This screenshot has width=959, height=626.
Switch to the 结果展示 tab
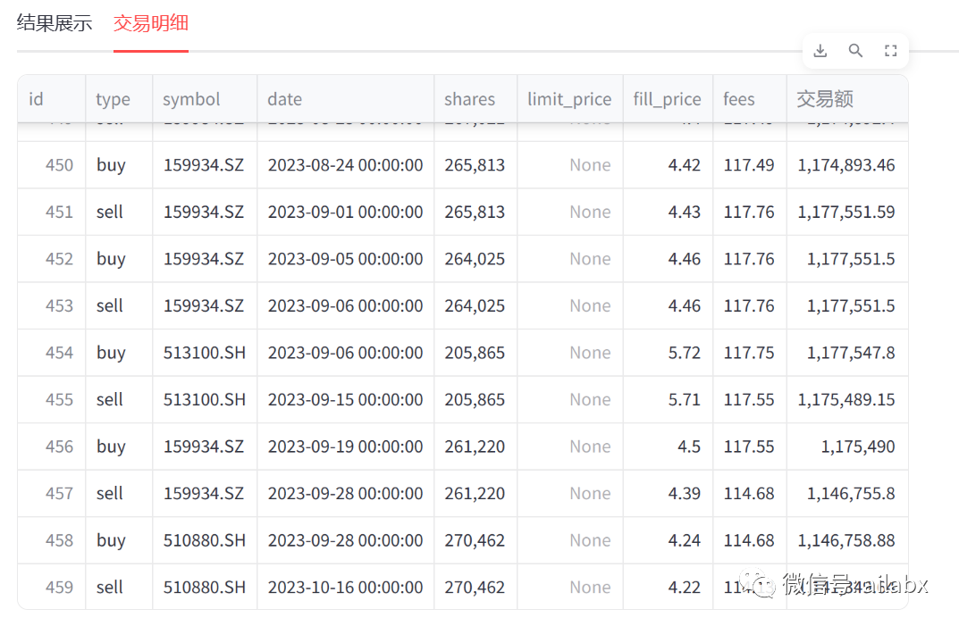tap(55, 23)
